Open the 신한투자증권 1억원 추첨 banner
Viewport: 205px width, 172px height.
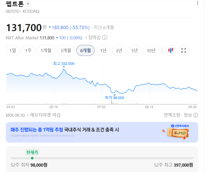102,132
